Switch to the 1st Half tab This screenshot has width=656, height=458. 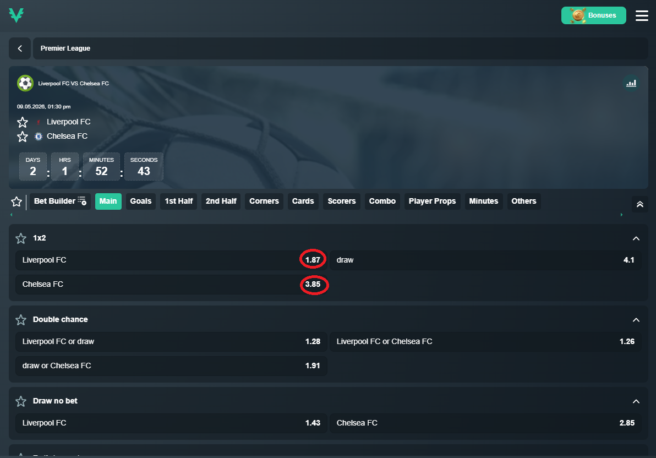[x=179, y=201]
